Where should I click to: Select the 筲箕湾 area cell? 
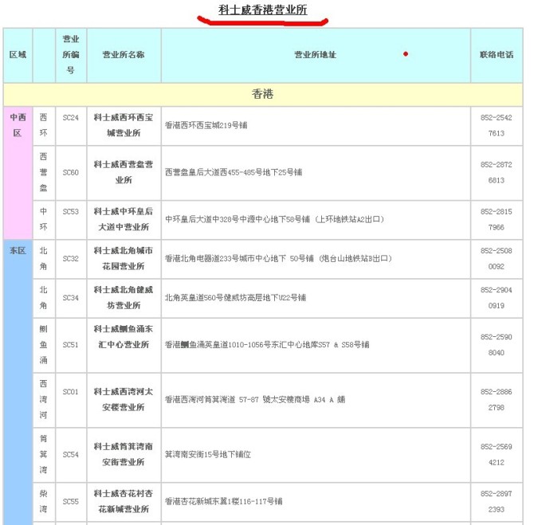click(44, 455)
